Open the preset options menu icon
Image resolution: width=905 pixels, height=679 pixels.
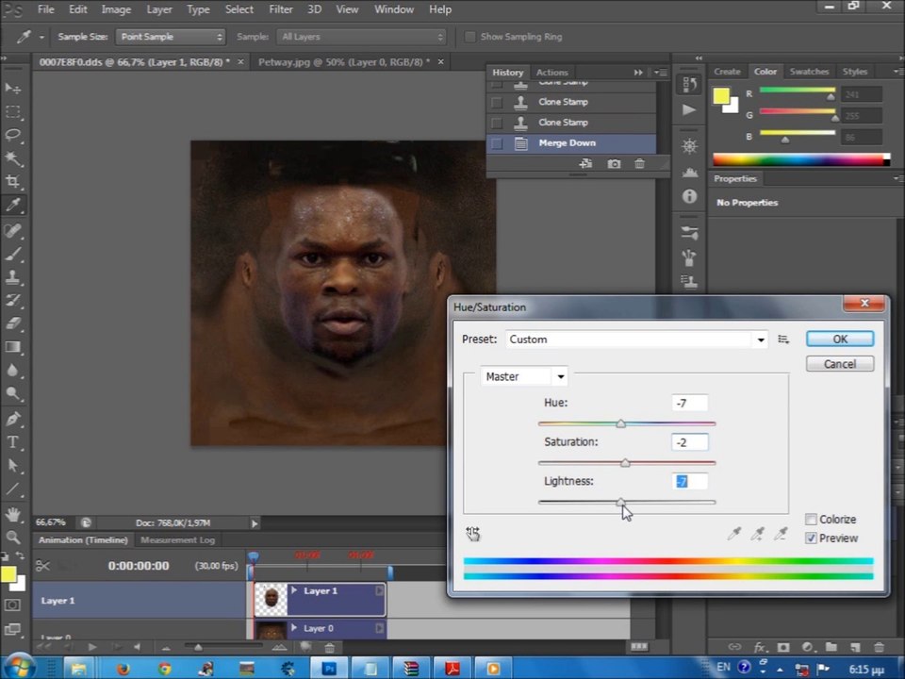click(783, 339)
